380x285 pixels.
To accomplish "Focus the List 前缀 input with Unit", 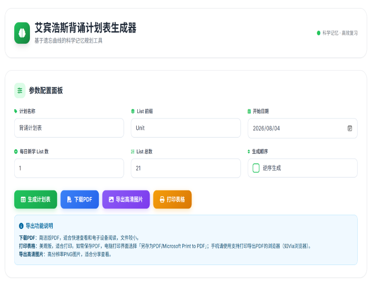I will pyautogui.click(x=186, y=128).
